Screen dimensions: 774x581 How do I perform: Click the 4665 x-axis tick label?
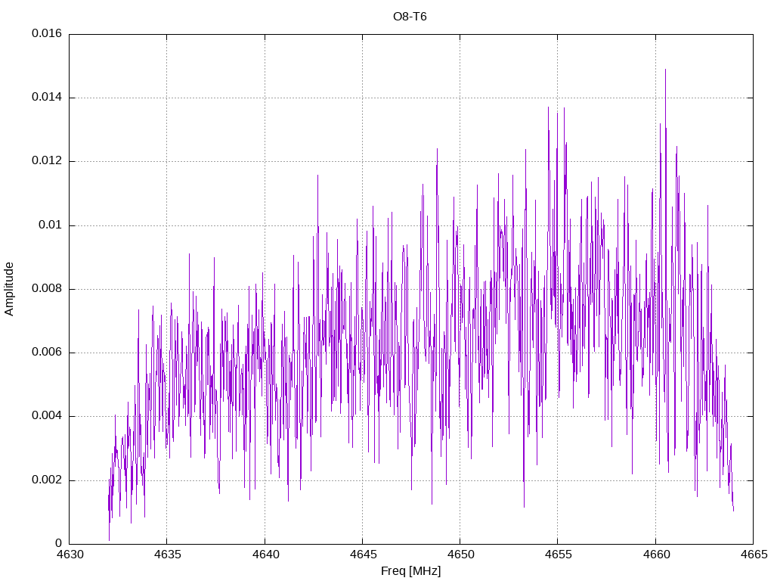pyautogui.click(x=754, y=555)
